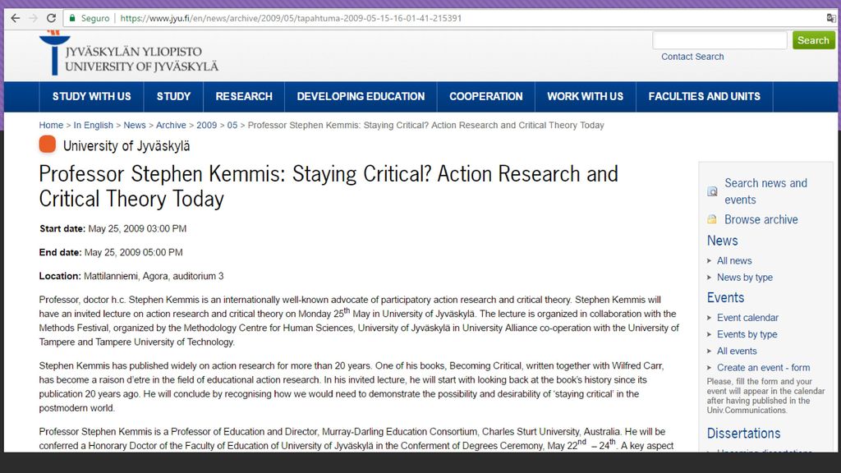Open the Events by type link
The height and width of the screenshot is (473, 841).
747,334
